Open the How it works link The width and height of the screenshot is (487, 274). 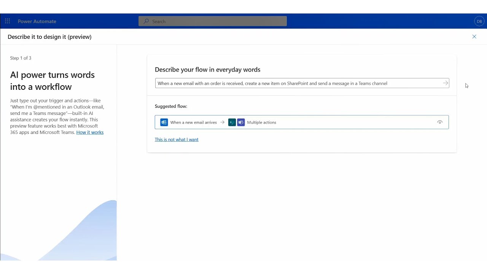click(90, 132)
